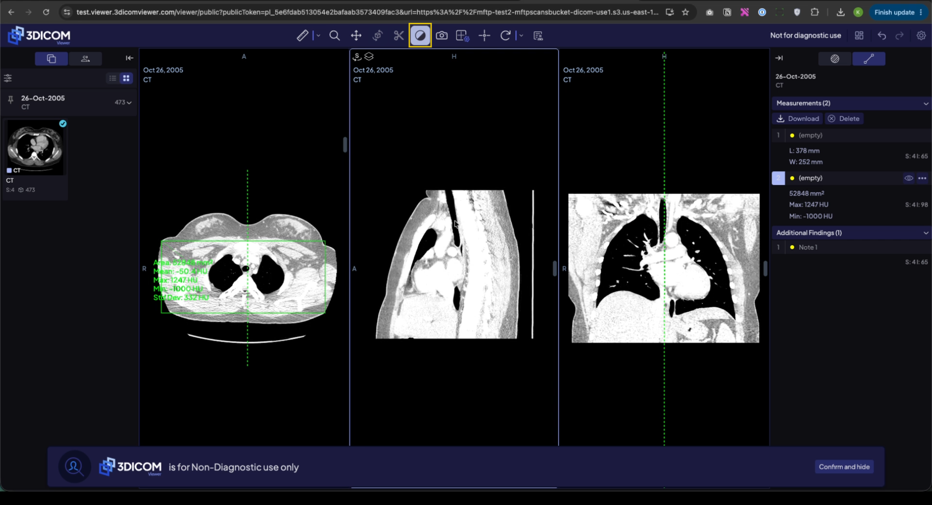Open more options for measurement 2

coord(922,178)
